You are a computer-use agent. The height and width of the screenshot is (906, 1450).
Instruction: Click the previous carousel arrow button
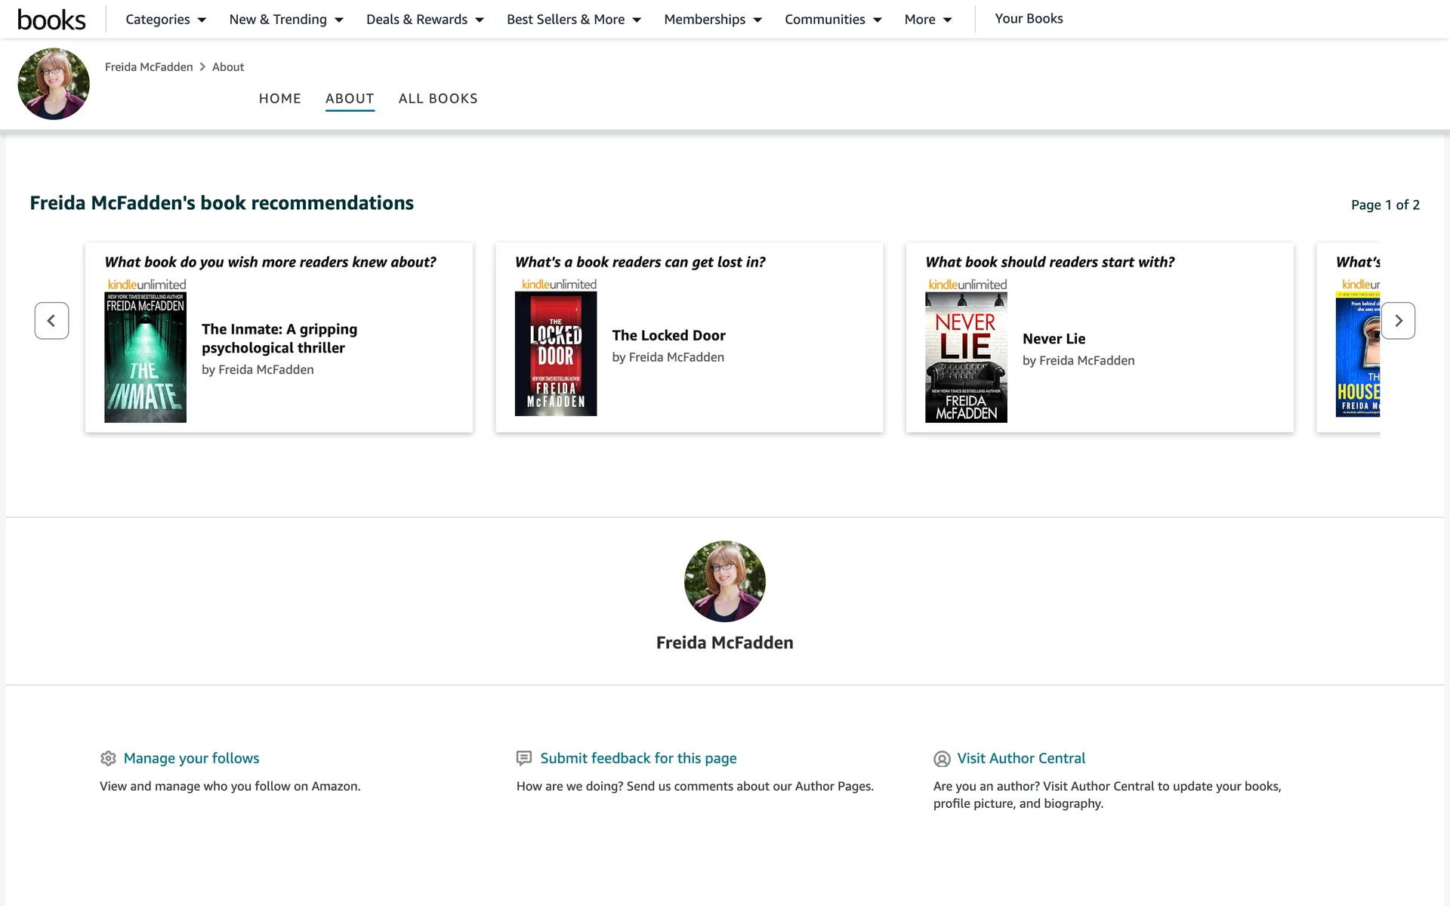pos(51,321)
